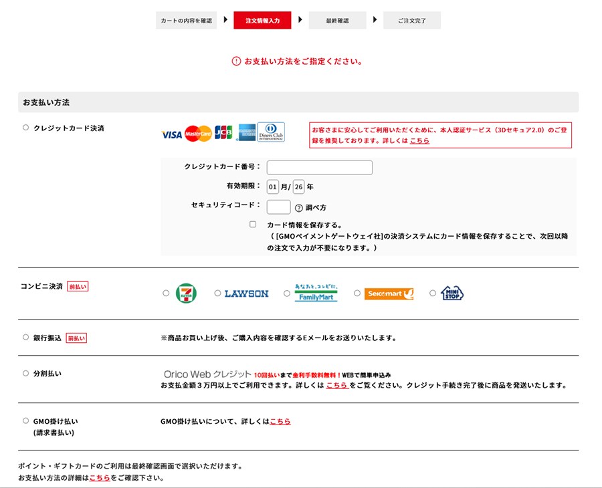Click ご注文完了 step tab
This screenshot has height=488, width=602.
412,20
